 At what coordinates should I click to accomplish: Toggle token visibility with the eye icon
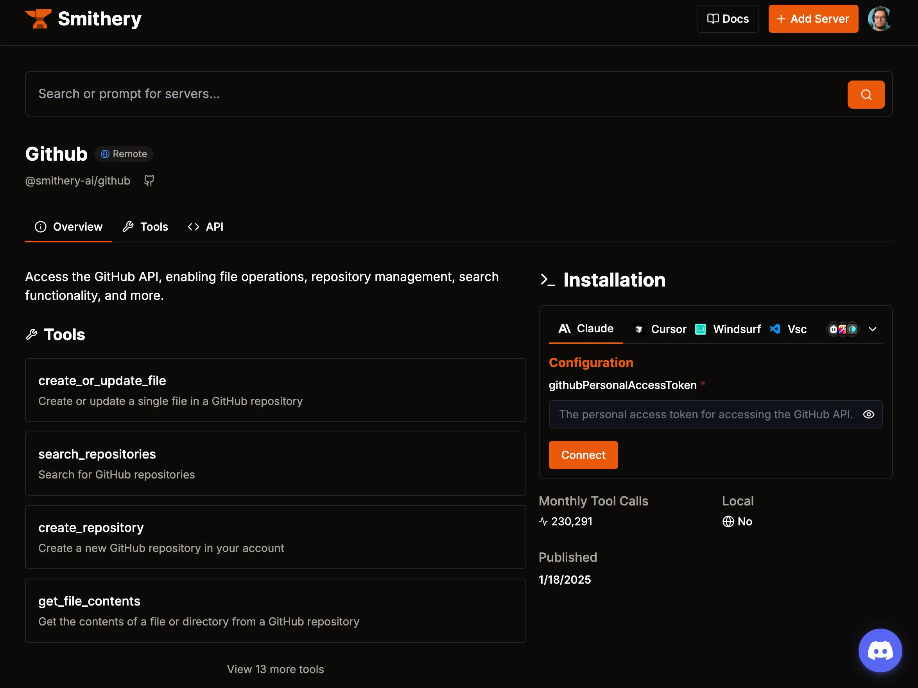pyautogui.click(x=869, y=414)
